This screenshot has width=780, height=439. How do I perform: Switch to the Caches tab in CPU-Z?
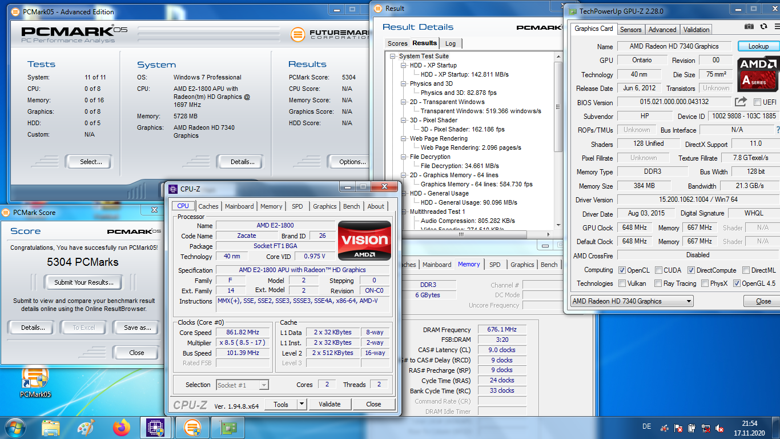[x=208, y=206]
